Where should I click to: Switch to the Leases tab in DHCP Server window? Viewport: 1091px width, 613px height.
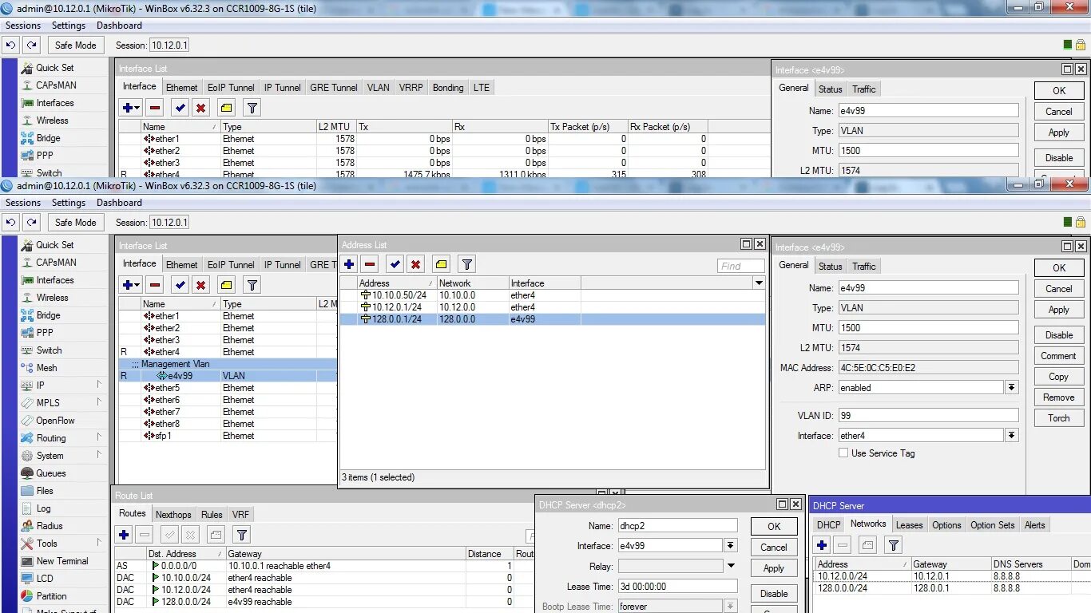909,524
